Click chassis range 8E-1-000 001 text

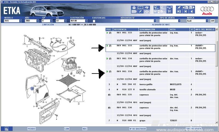pos(74,25)
